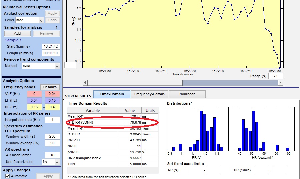Click the Mean RR* row label
Screen dimensions: 300x179
tap(76, 116)
